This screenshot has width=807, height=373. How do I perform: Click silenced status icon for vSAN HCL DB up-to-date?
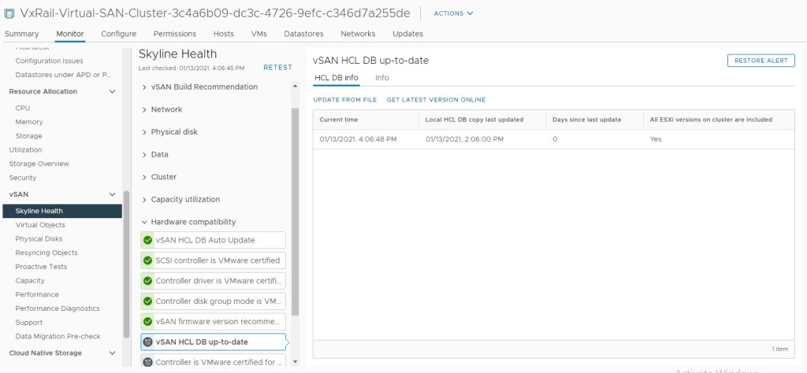coord(147,342)
